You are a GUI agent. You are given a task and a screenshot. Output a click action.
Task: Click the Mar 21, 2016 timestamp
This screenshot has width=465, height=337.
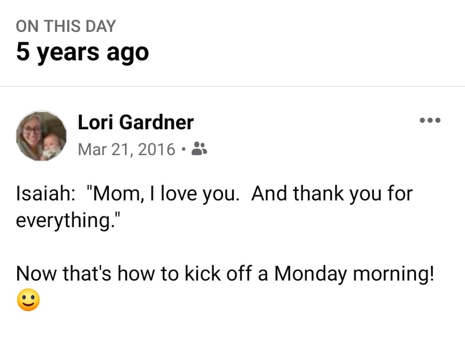coord(126,149)
